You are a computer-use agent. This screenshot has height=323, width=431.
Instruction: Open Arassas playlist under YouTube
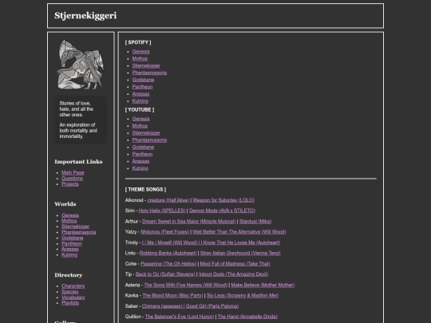coord(140,161)
